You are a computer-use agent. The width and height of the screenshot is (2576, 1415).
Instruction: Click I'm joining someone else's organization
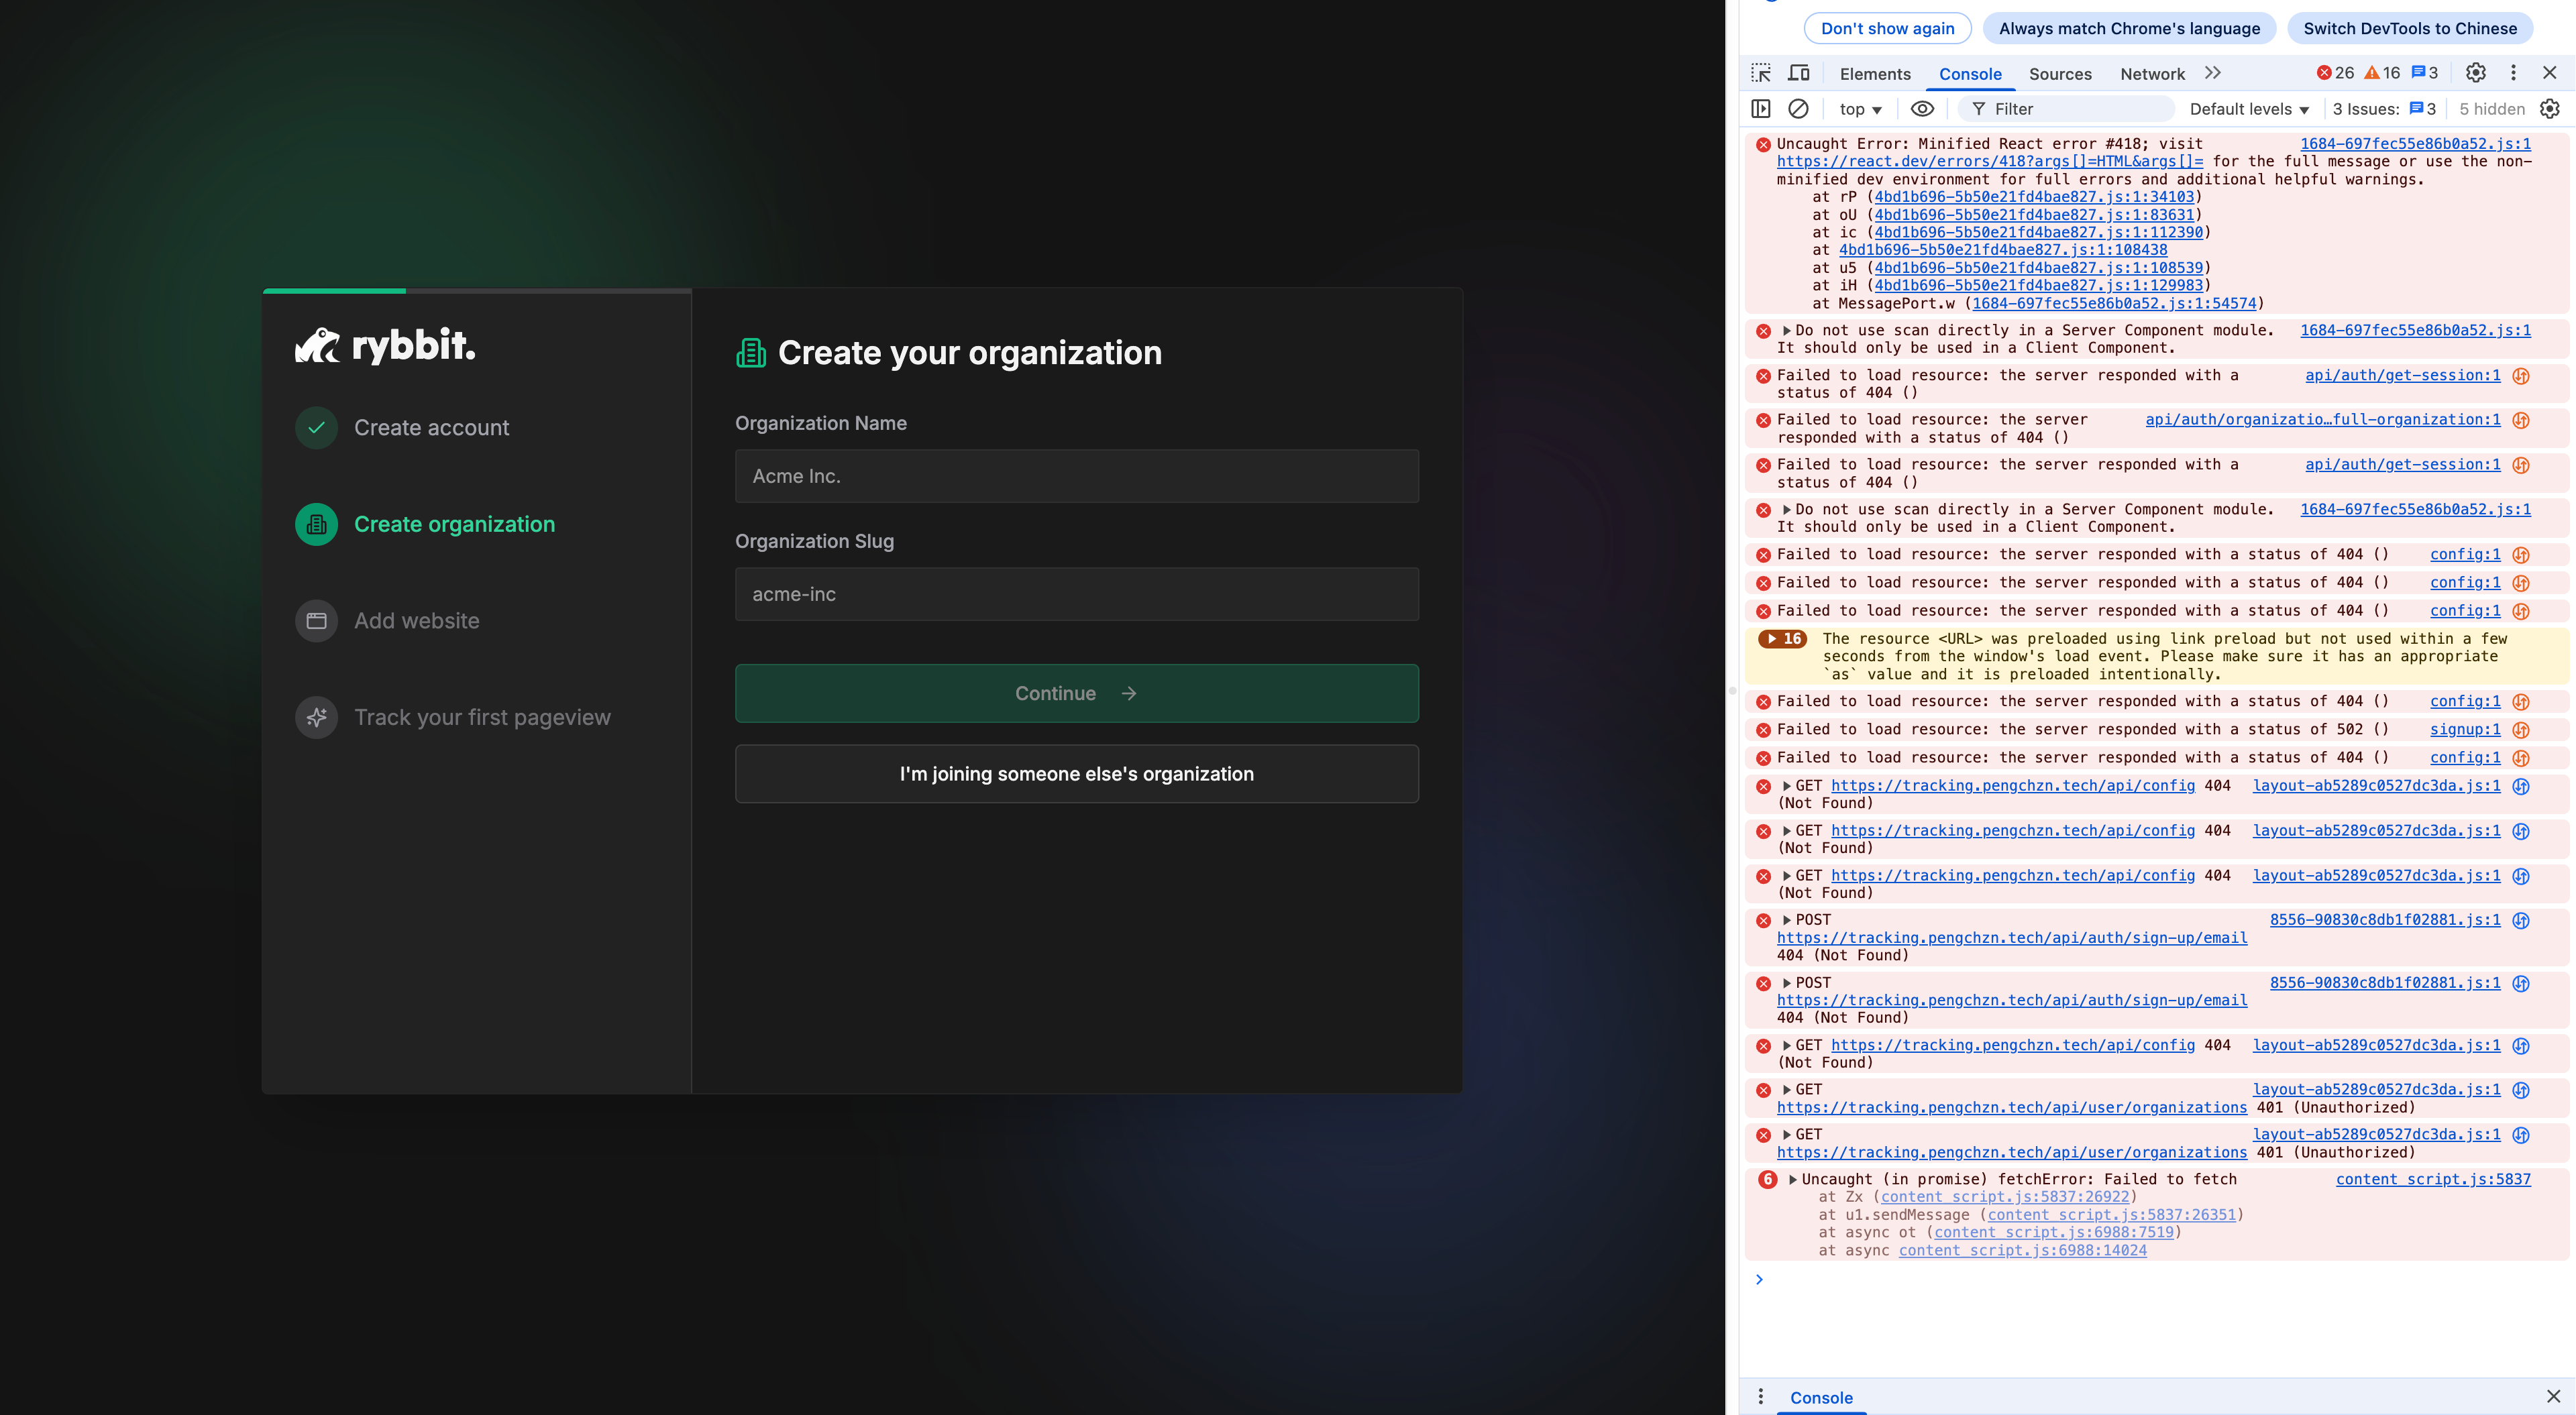[x=1076, y=774]
